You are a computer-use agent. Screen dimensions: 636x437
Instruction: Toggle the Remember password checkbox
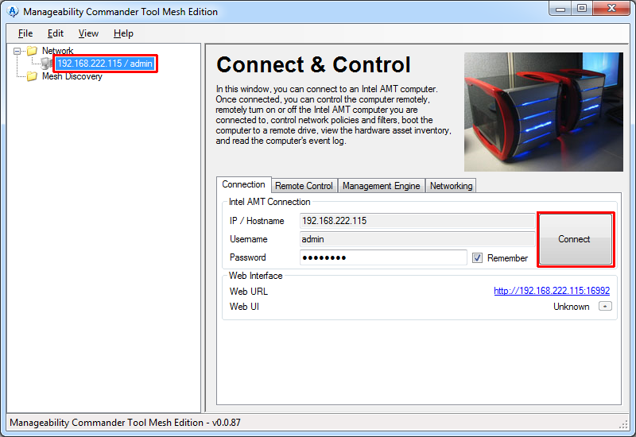(478, 257)
